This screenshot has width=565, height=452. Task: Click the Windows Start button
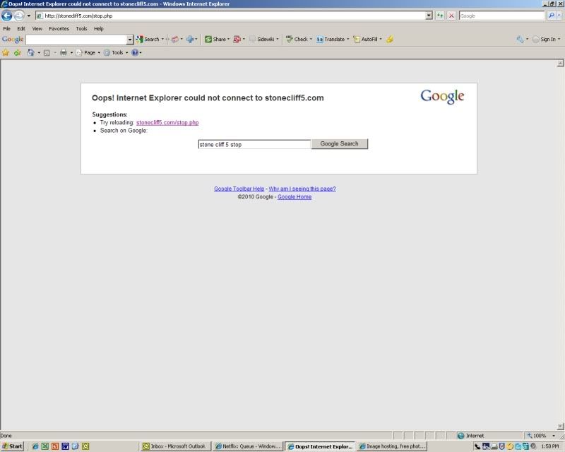click(12, 446)
